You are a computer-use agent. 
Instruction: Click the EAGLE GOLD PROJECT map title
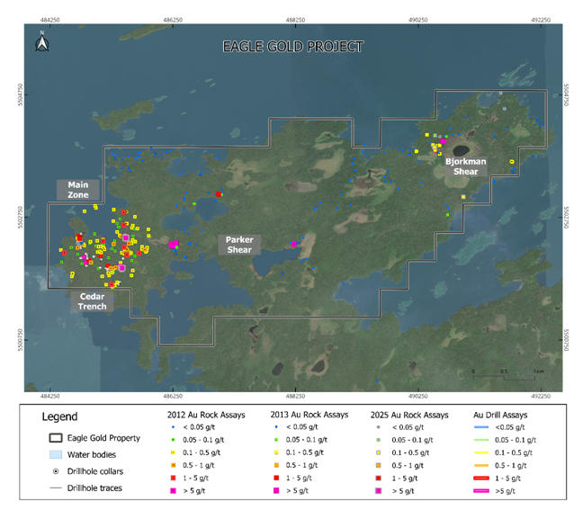[293, 46]
